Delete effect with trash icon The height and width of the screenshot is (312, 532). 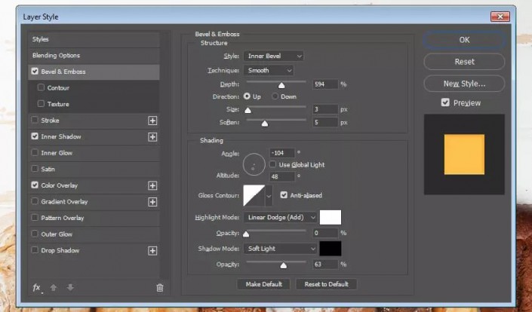tap(160, 288)
